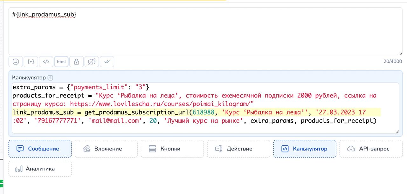407x194 pixels.
Task: Open the Аналитика block button
Action: (40, 169)
